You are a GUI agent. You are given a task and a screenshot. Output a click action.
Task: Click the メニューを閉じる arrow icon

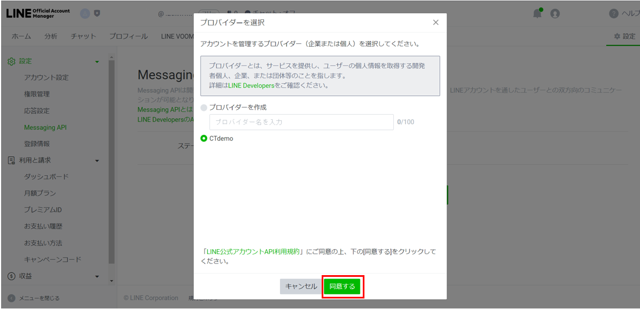(11, 298)
